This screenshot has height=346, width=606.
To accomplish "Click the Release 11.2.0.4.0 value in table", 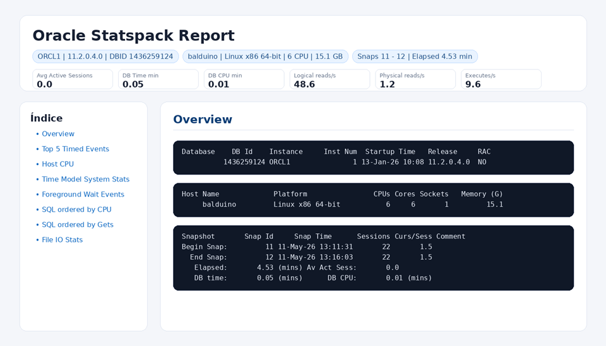I will (x=449, y=162).
